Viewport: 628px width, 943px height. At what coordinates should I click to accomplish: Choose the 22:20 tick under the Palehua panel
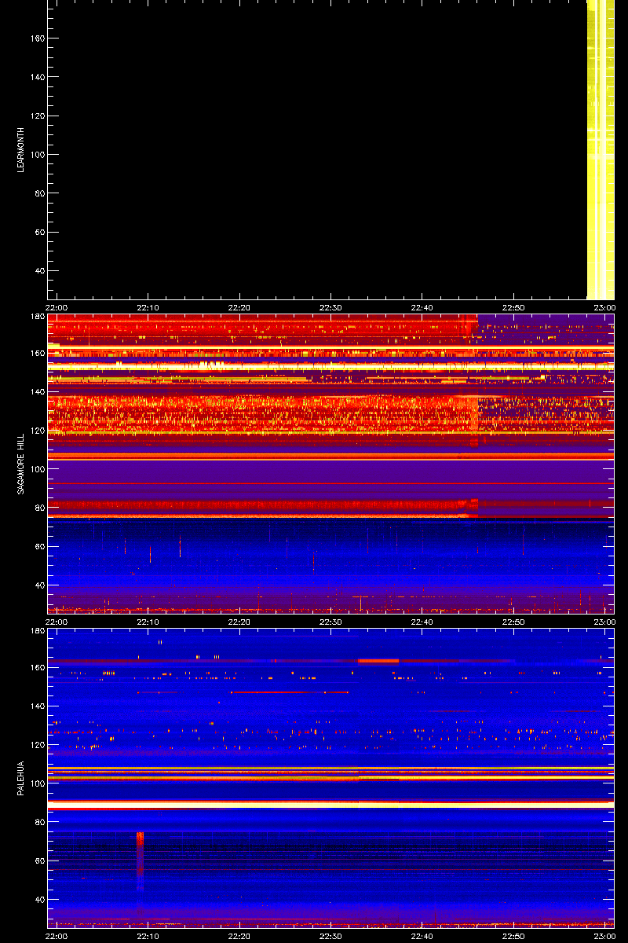(239, 936)
